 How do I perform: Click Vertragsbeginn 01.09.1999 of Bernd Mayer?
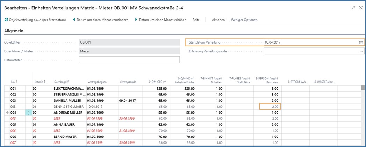tap(102, 137)
